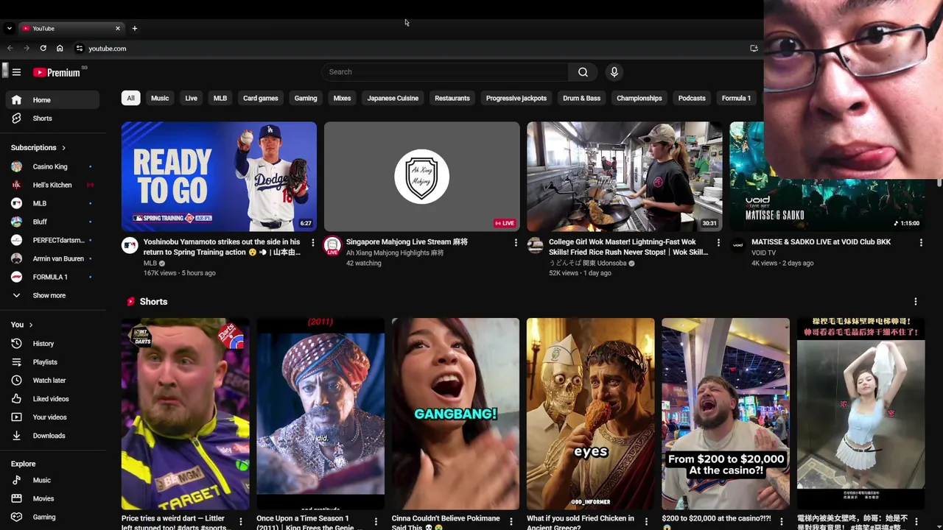Select the Championships filter chip

click(639, 98)
